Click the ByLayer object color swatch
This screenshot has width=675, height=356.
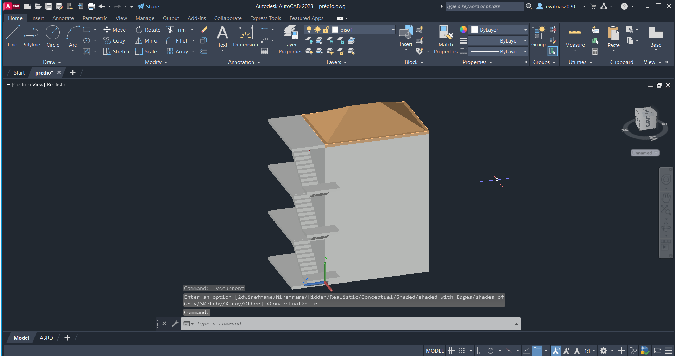(x=475, y=30)
